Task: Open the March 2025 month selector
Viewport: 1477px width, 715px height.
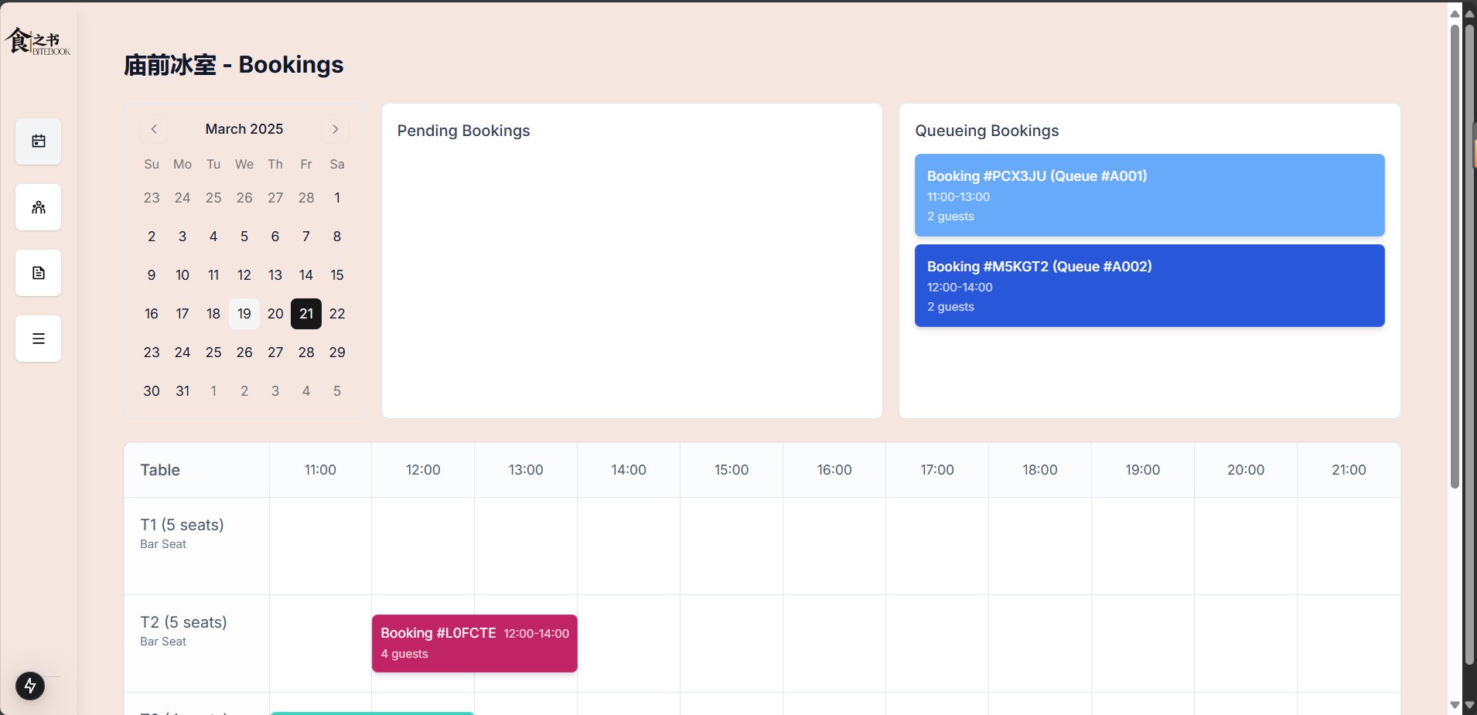Action: point(244,129)
